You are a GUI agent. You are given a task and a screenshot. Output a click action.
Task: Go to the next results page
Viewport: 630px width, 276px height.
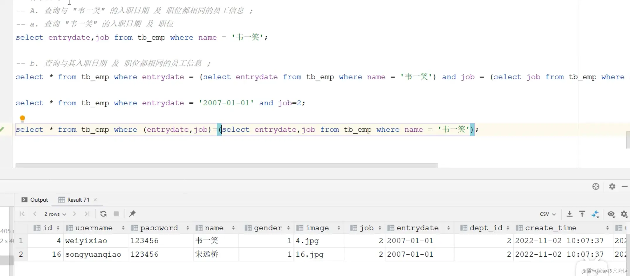[74, 214]
